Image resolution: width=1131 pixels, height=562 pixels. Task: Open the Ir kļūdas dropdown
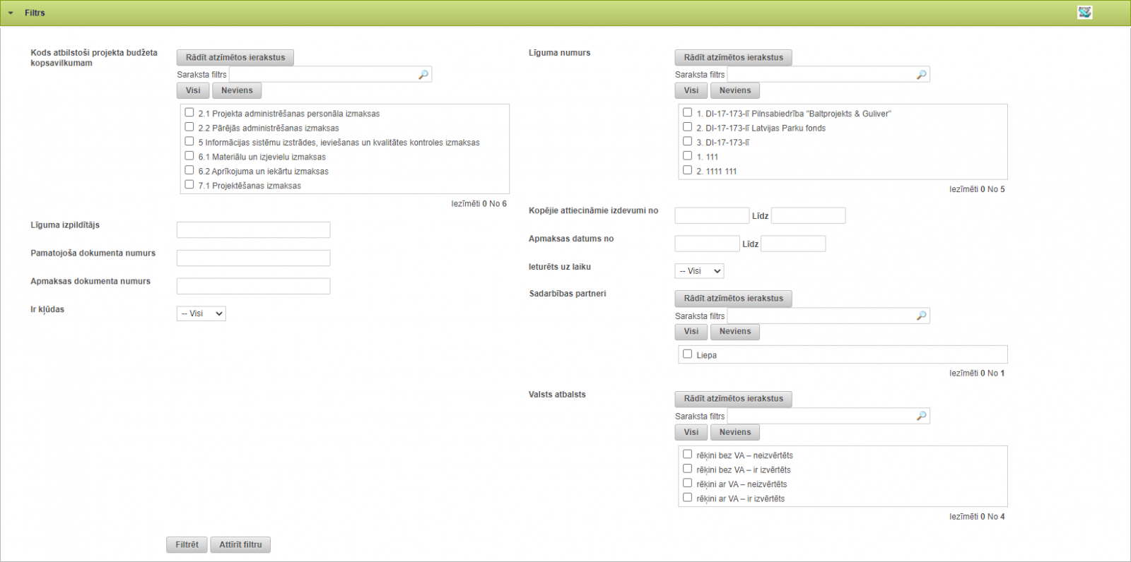coord(201,313)
